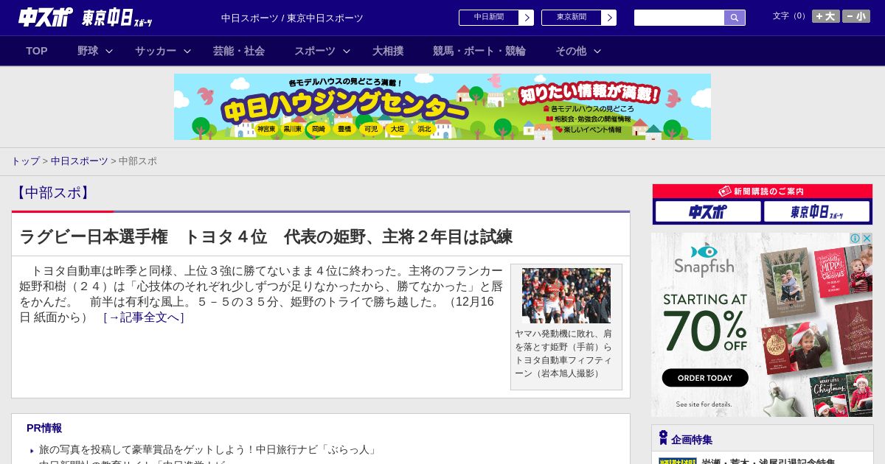Expand the 野球 dropdown chevron
885x464 pixels.
(x=109, y=51)
